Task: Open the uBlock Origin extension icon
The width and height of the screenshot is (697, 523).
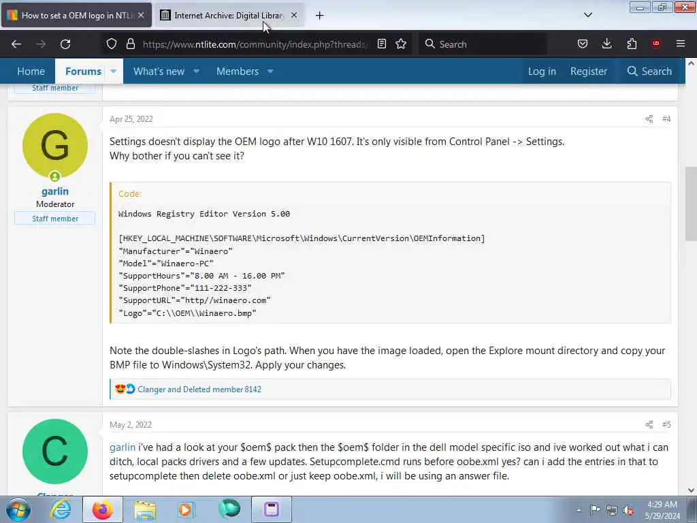Action: 655,44
